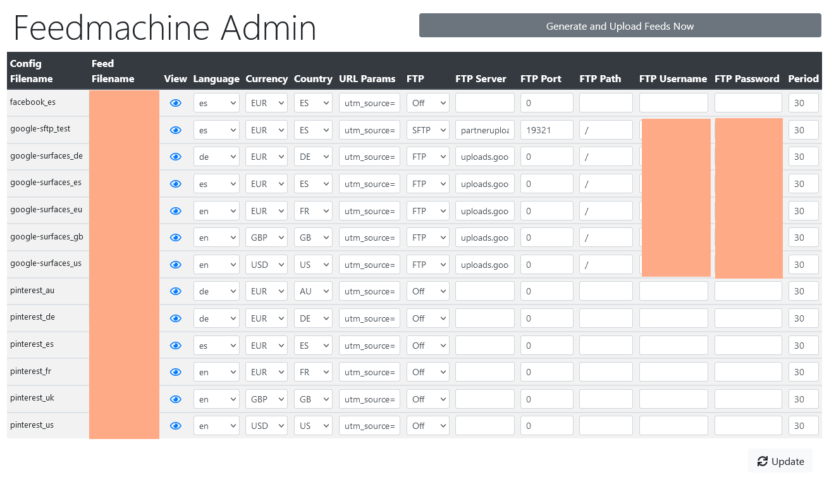
Task: Open eye icon for google-sftp_test row
Action: tap(176, 130)
